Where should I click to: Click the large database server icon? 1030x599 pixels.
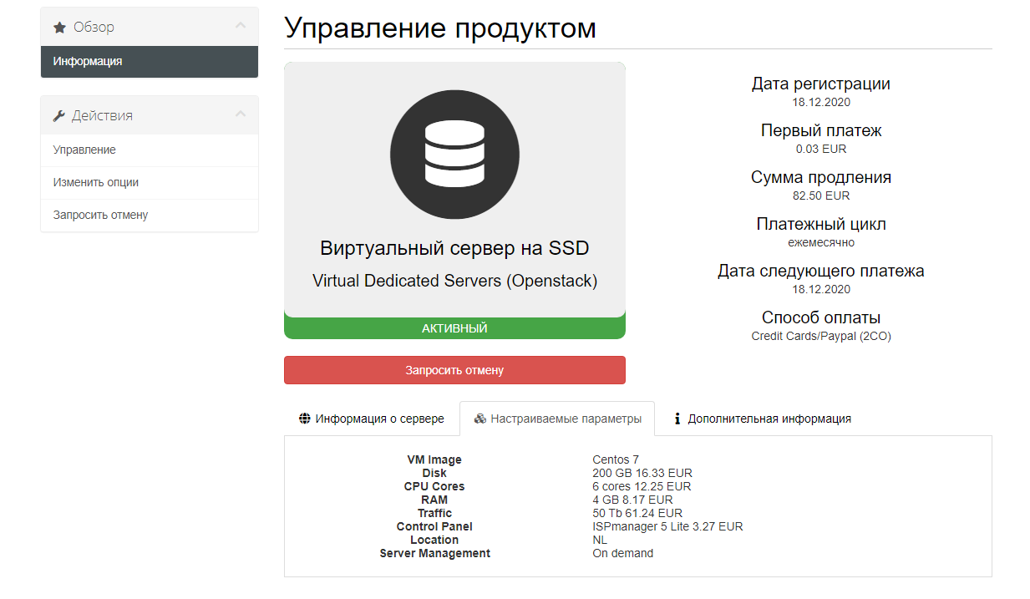tap(454, 154)
